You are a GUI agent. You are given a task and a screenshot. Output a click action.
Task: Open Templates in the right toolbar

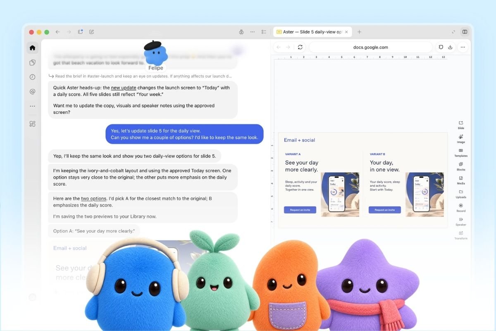coord(461,153)
